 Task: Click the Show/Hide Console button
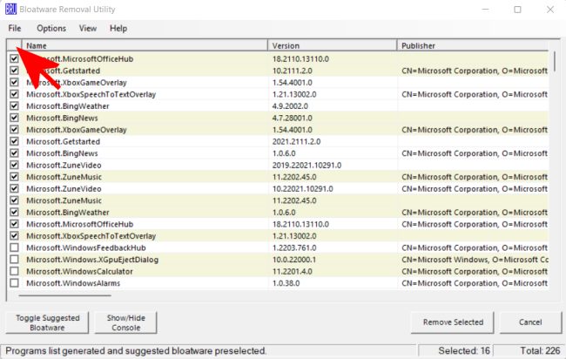(125, 322)
